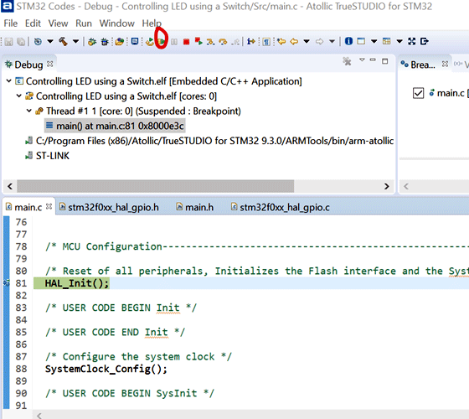469x419 pixels.
Task: Select main() at main.c:81 stack frame
Action: coord(115,126)
